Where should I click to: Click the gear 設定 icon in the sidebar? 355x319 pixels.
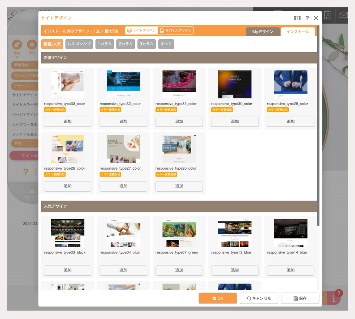[32, 45]
